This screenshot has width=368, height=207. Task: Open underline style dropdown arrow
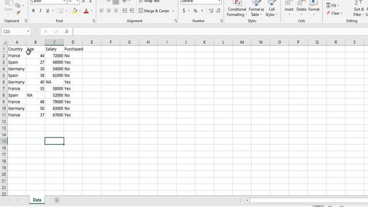(53, 11)
